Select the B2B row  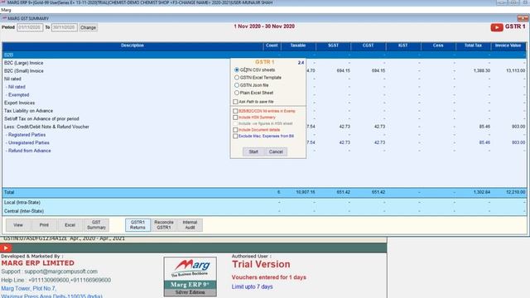tap(264, 55)
